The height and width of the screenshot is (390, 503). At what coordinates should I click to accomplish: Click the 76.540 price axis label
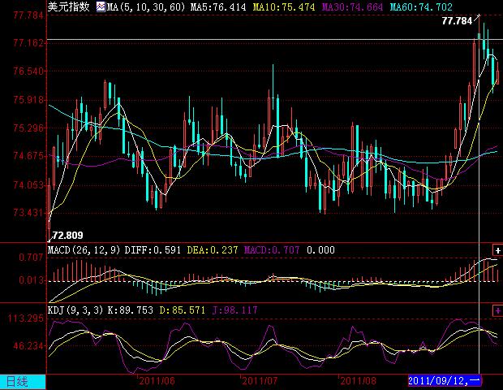pos(28,71)
